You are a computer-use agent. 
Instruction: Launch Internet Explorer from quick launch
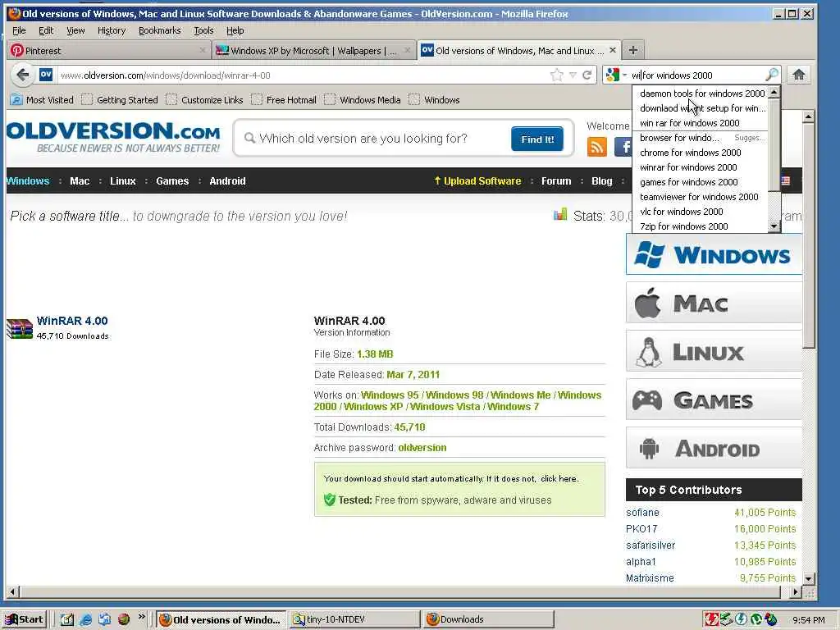pos(85,620)
